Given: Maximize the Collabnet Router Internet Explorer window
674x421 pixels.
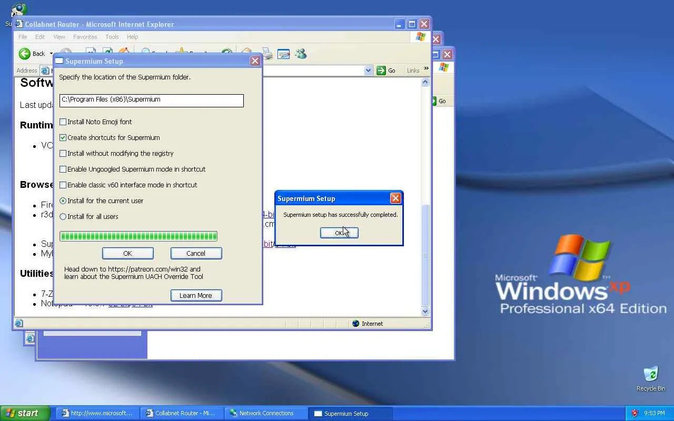Looking at the screenshot, I should point(412,24).
